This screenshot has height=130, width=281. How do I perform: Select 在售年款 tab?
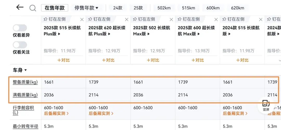click(x=54, y=8)
